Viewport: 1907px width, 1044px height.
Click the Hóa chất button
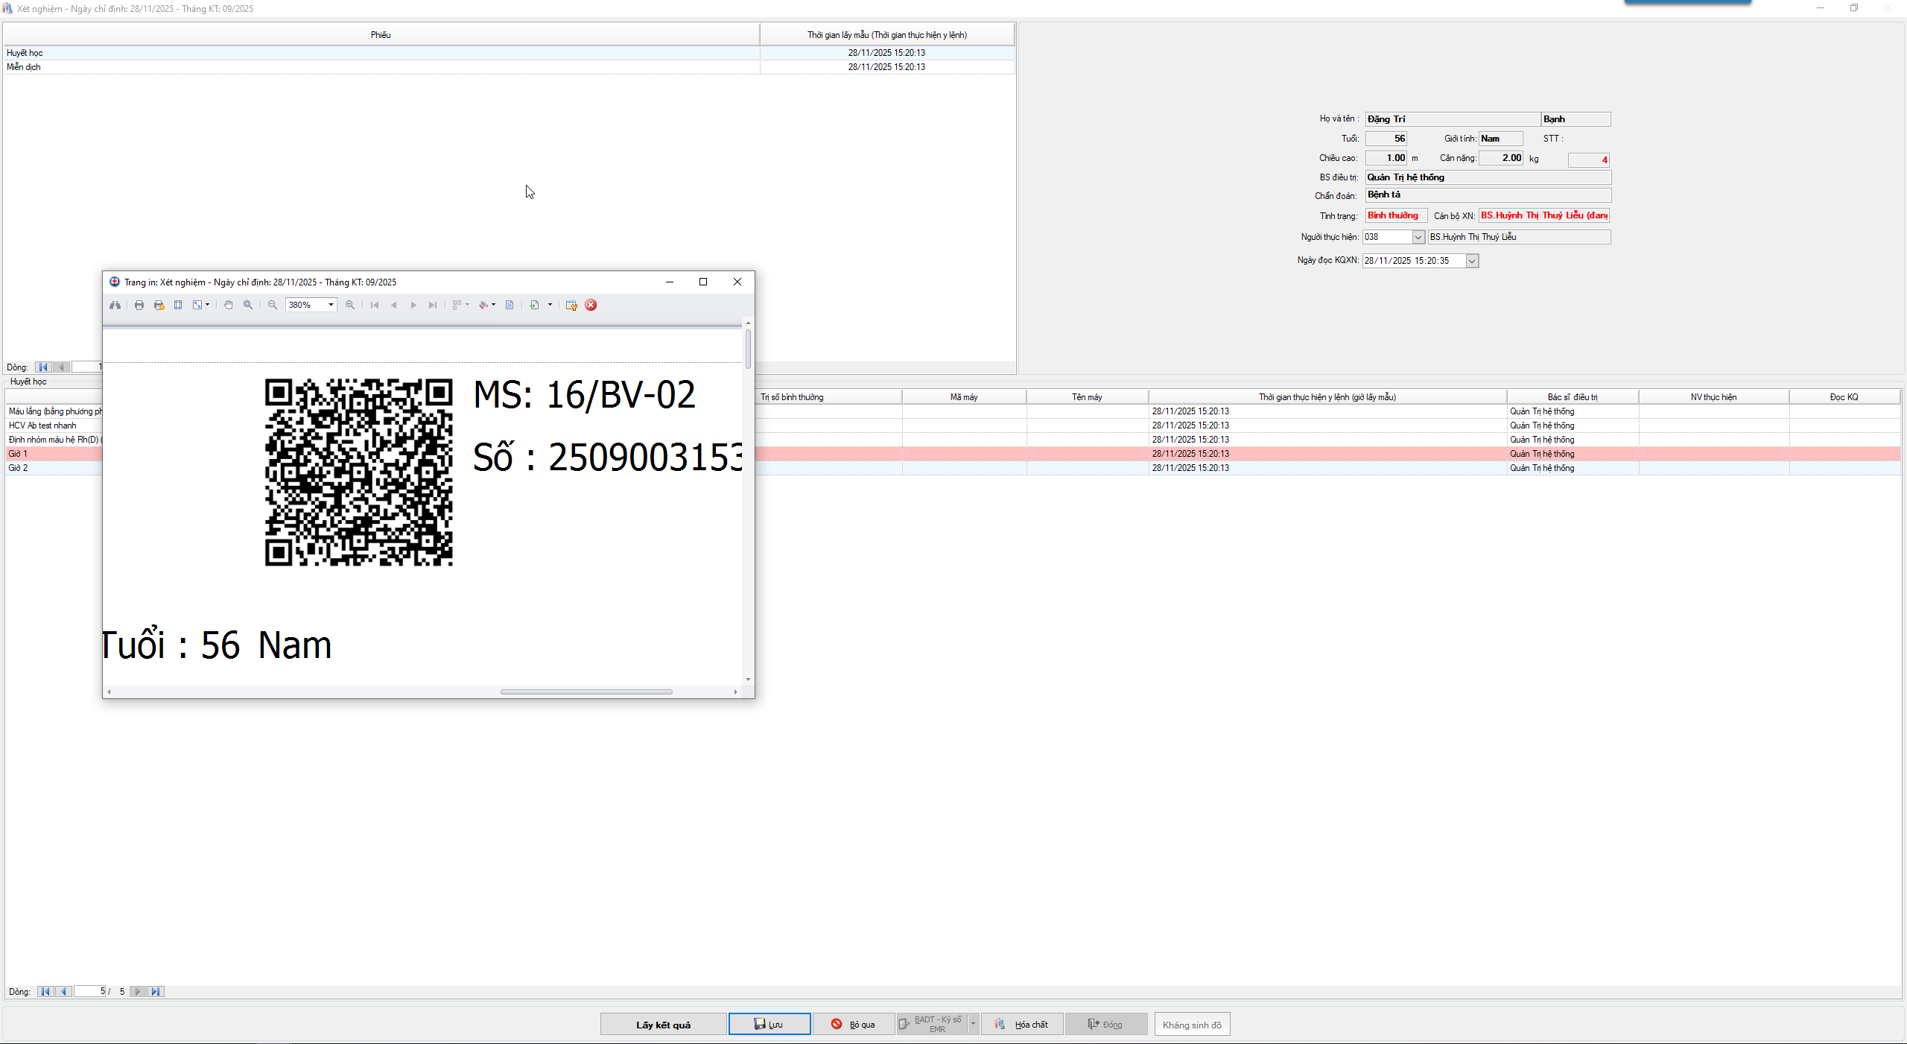(x=1022, y=1025)
